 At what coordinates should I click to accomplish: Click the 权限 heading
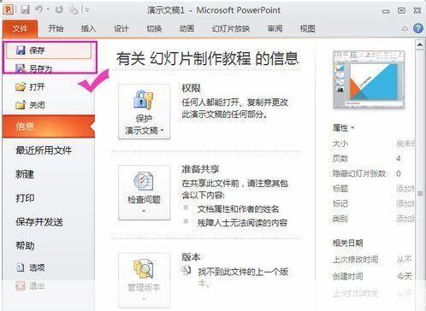click(192, 88)
